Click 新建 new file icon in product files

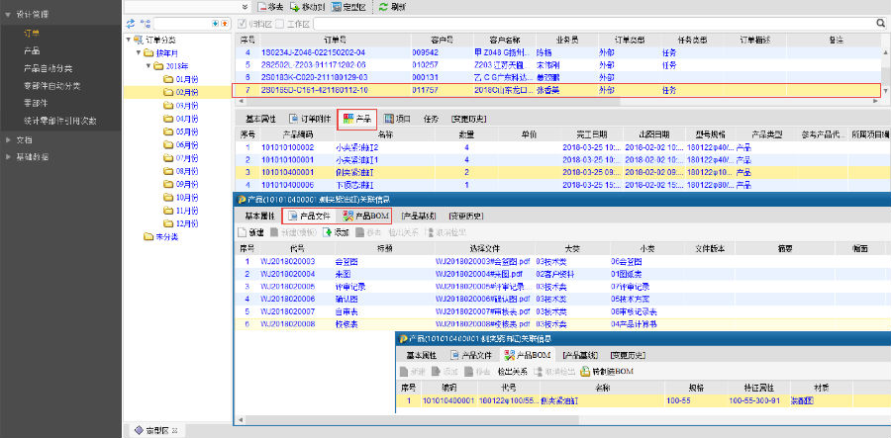(244, 231)
